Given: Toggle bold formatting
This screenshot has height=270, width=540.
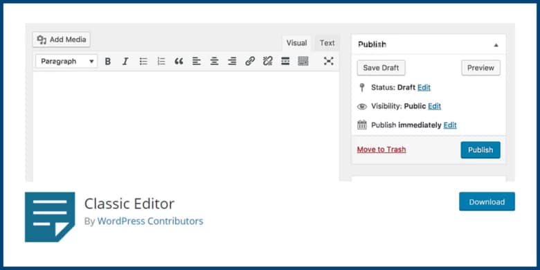Looking at the screenshot, I should (x=108, y=62).
